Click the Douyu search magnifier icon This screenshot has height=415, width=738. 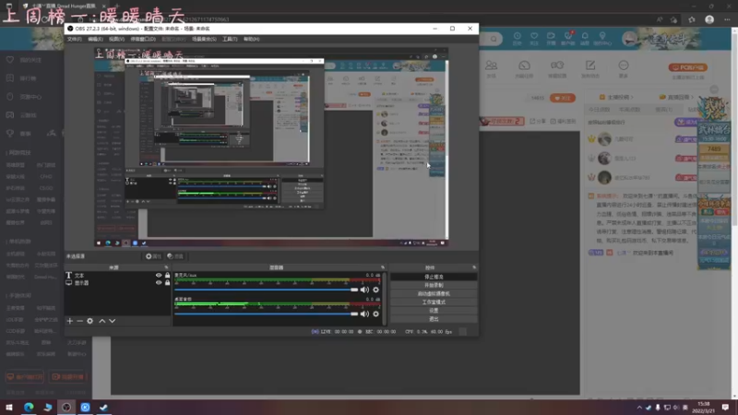(x=494, y=39)
